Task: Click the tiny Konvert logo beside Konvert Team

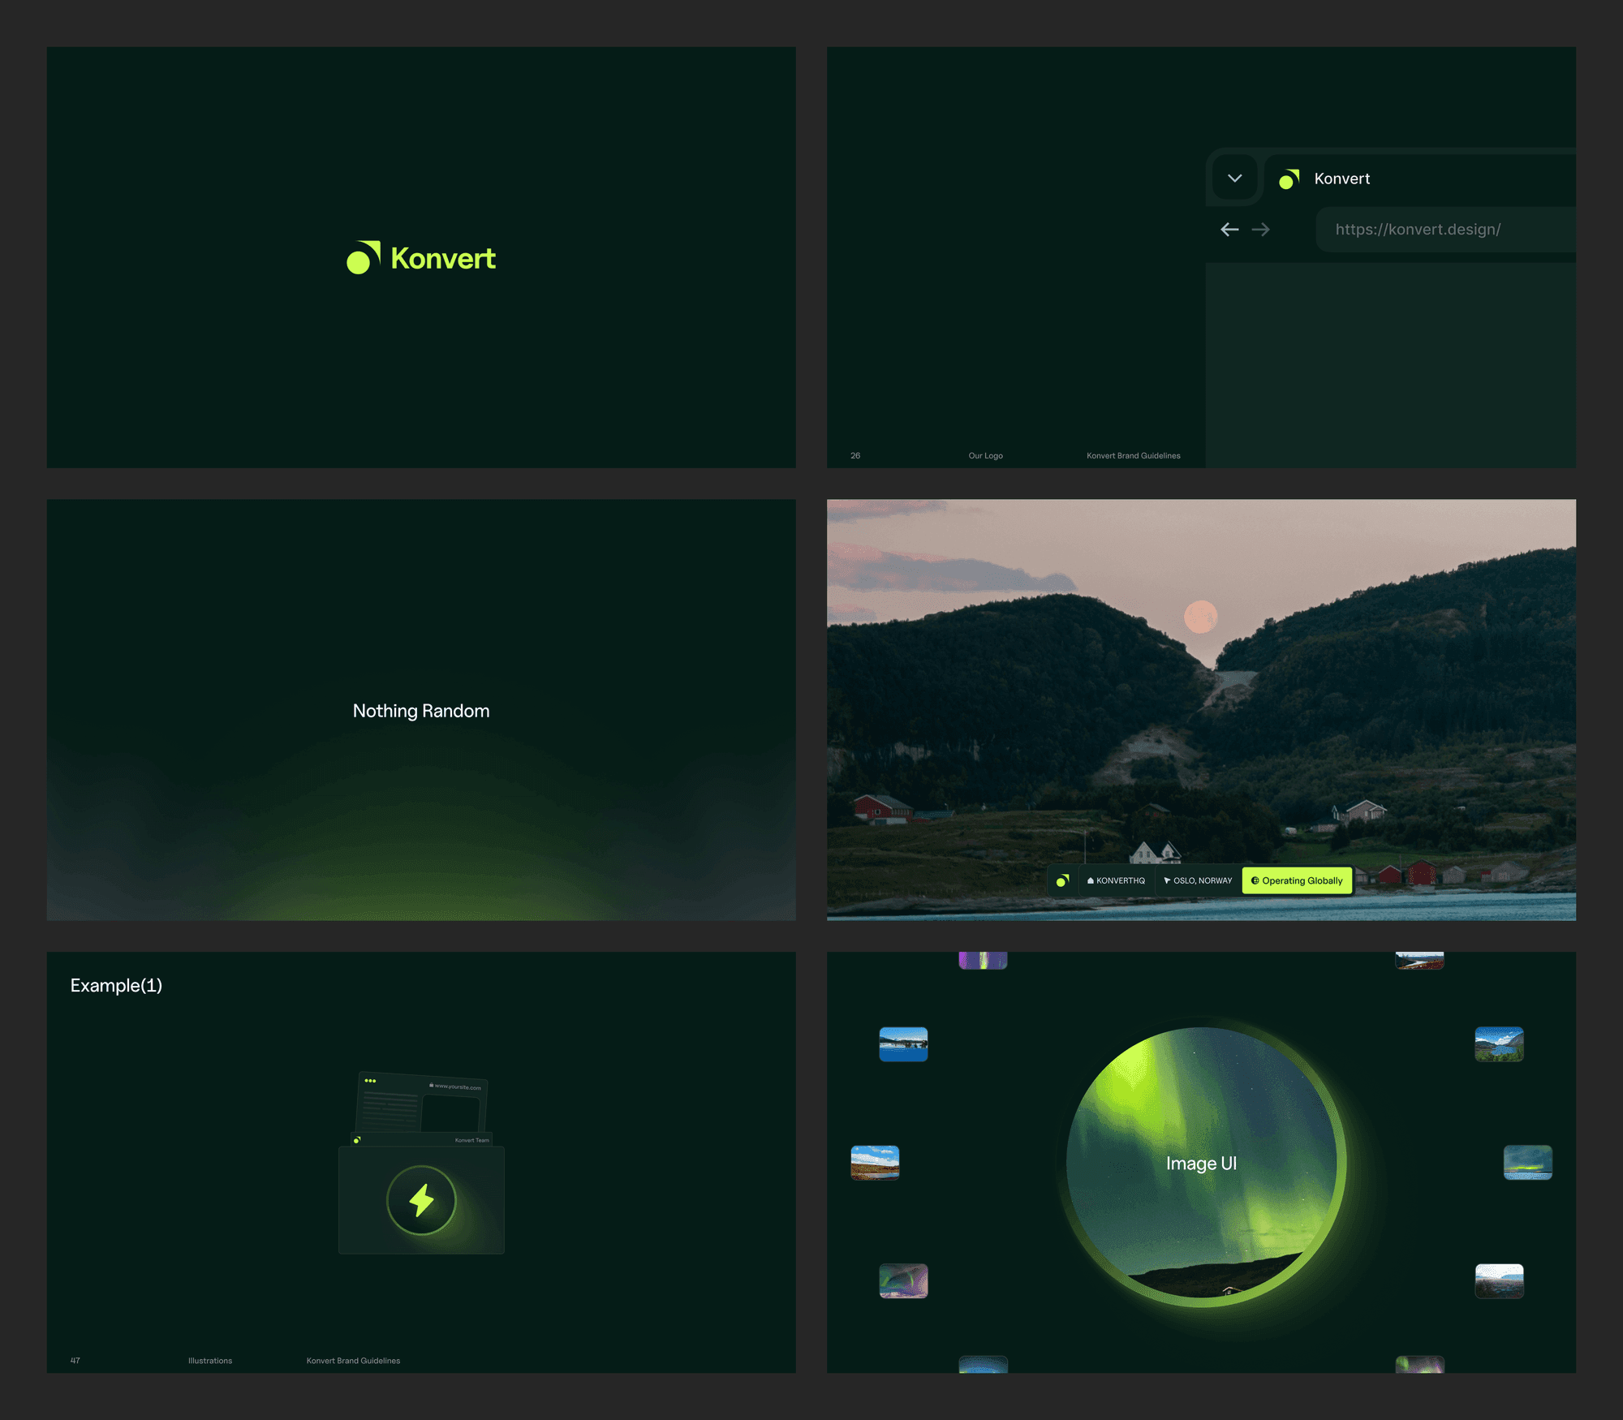Action: [357, 1140]
